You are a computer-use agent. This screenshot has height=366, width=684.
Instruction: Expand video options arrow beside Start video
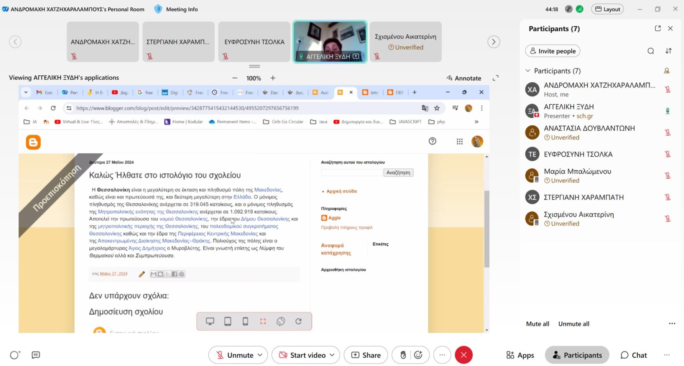click(332, 355)
